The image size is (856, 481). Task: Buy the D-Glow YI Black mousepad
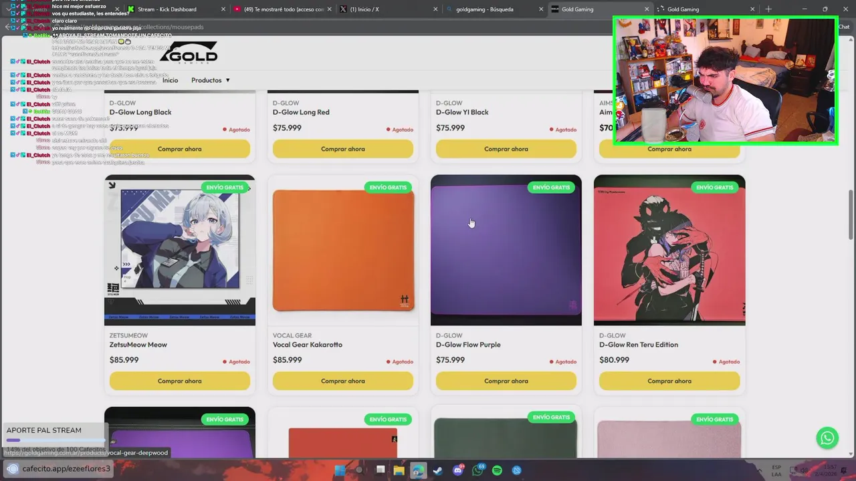[x=506, y=149]
